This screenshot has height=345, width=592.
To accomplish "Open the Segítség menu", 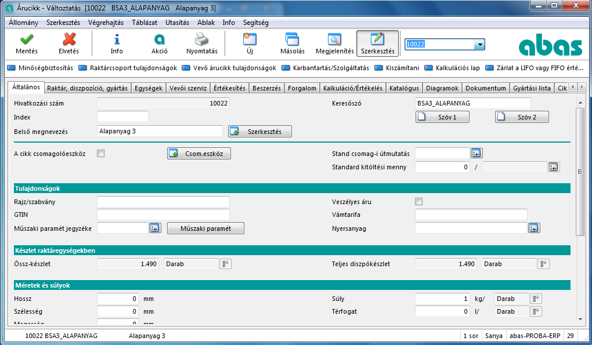I will (255, 23).
